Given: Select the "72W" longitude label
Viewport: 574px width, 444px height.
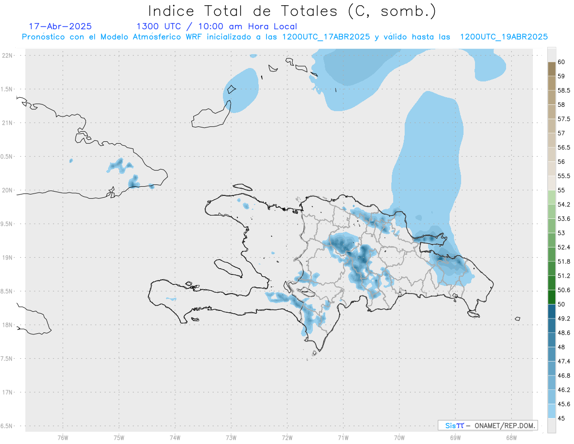Looking at the screenshot, I should (287, 437).
